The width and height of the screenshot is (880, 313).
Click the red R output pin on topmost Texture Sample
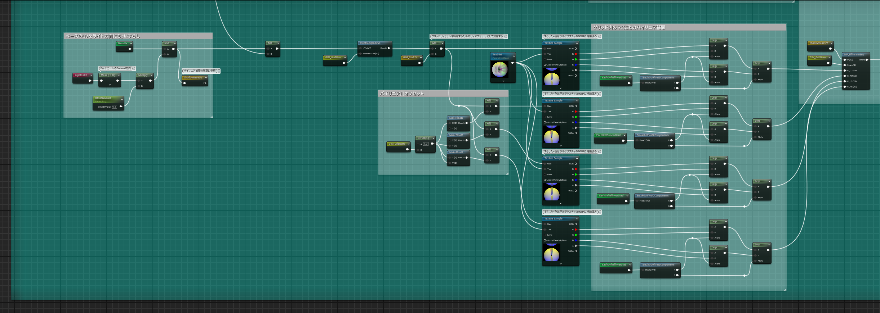[x=576, y=54]
